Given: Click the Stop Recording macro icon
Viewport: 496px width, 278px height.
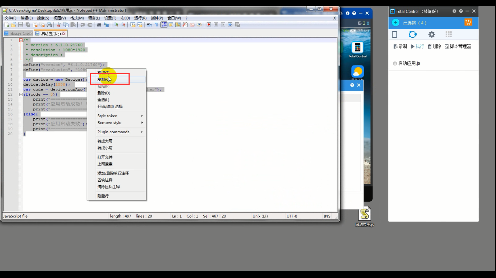Looking at the screenshot, I should (x=216, y=25).
